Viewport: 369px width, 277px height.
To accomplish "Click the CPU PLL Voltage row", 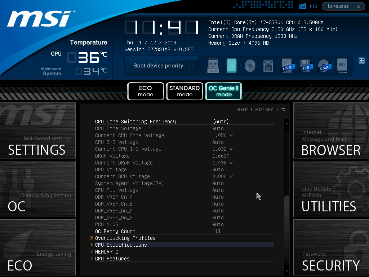I will [x=184, y=190].
